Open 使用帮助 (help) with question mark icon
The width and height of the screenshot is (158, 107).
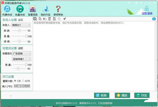[x=58, y=11]
